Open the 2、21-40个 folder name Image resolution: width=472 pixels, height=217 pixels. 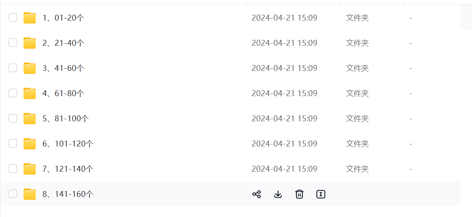coord(63,43)
